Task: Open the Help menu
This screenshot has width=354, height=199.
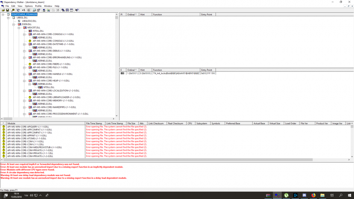Action: point(57,6)
